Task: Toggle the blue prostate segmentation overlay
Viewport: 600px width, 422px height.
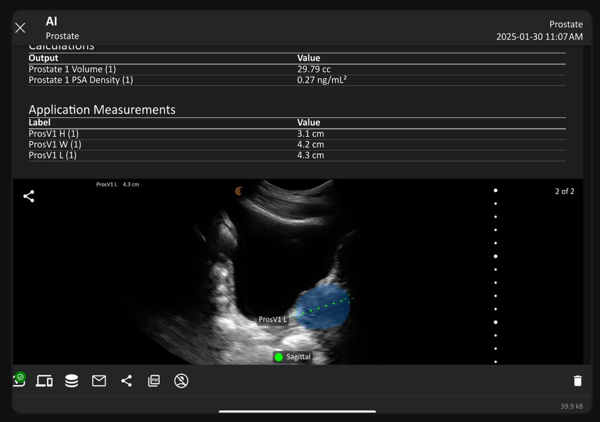Action: point(323,307)
